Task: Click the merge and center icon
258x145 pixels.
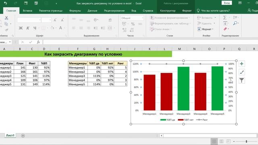Action: click(110, 28)
